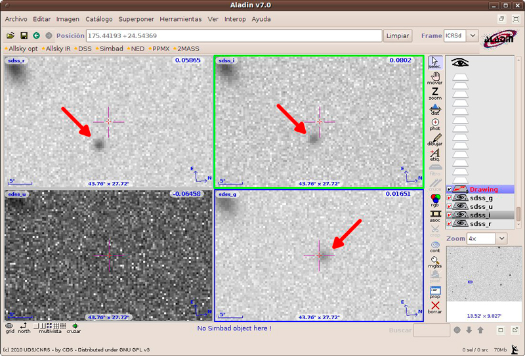Open the Zoom 4x dropdown
This screenshot has width=525, height=356.
pos(501,238)
